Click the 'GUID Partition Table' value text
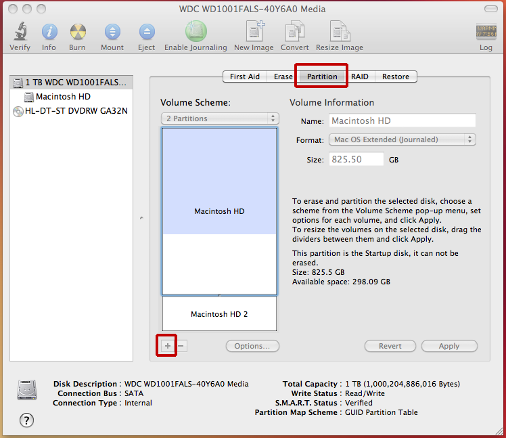This screenshot has width=506, height=438. pyautogui.click(x=381, y=412)
